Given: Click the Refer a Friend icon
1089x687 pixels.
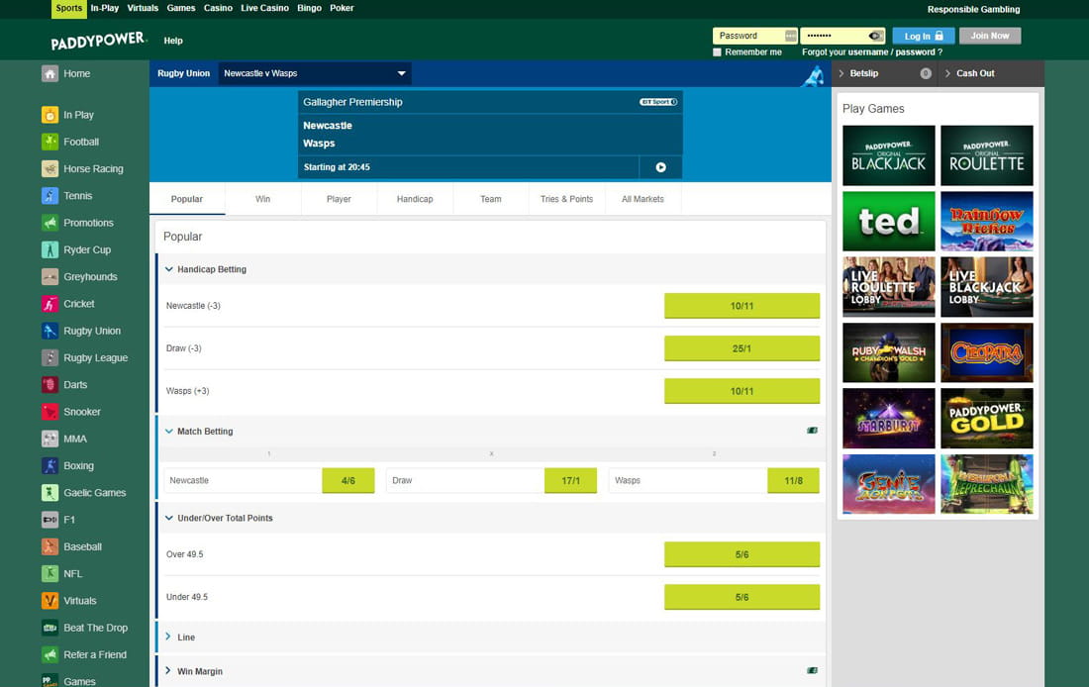Looking at the screenshot, I should tap(50, 655).
